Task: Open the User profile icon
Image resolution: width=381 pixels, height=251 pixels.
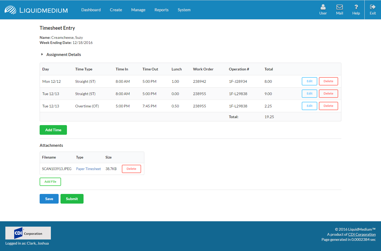Action: click(323, 7)
